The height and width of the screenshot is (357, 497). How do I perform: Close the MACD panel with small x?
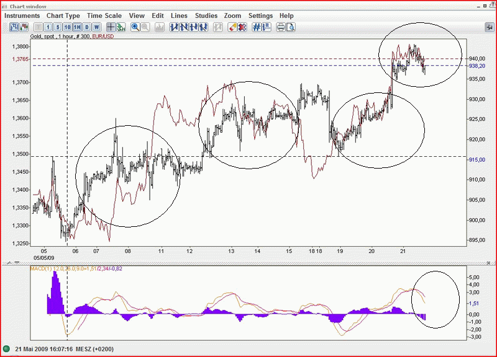(488, 263)
